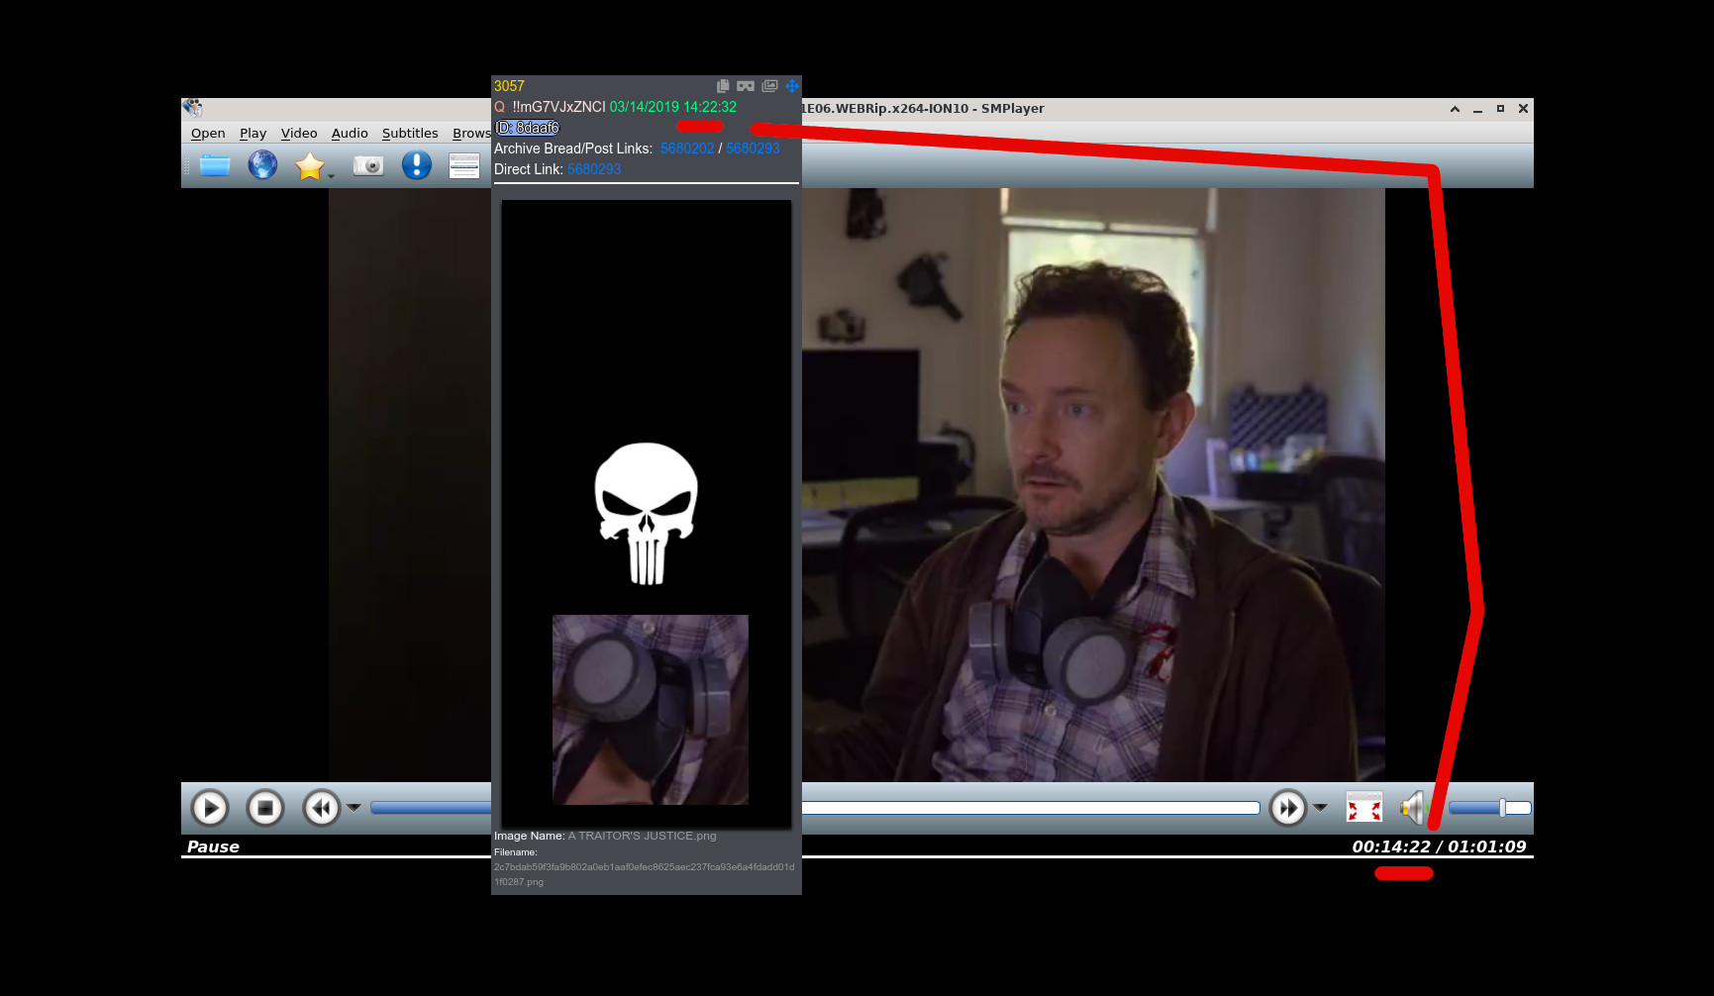Expand the fast-forward options dropdown arrow

pos(1320,808)
